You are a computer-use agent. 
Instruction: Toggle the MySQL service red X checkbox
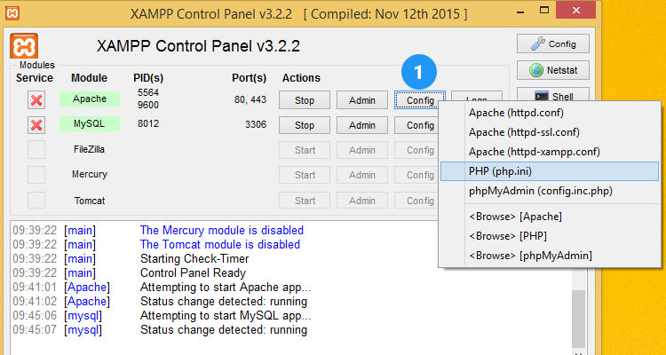[36, 125]
